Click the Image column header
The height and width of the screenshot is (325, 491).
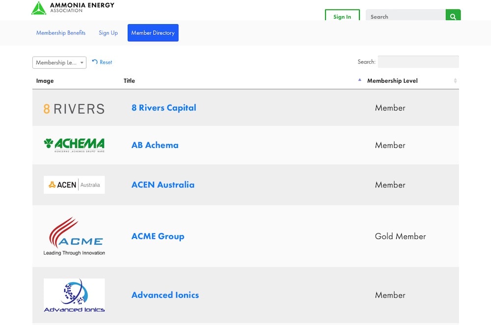pyautogui.click(x=45, y=81)
